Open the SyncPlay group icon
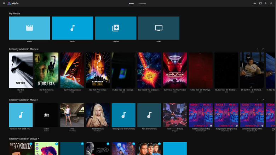276x155 pixels. coord(255,3)
